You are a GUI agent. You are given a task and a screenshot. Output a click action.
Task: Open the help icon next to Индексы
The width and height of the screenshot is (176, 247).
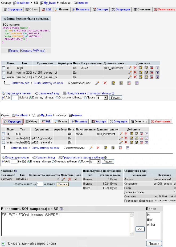(15, 171)
